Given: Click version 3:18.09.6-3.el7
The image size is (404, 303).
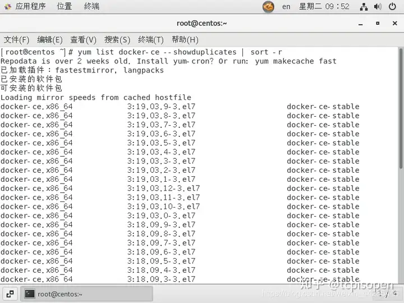Looking at the screenshot, I should [x=161, y=252].
